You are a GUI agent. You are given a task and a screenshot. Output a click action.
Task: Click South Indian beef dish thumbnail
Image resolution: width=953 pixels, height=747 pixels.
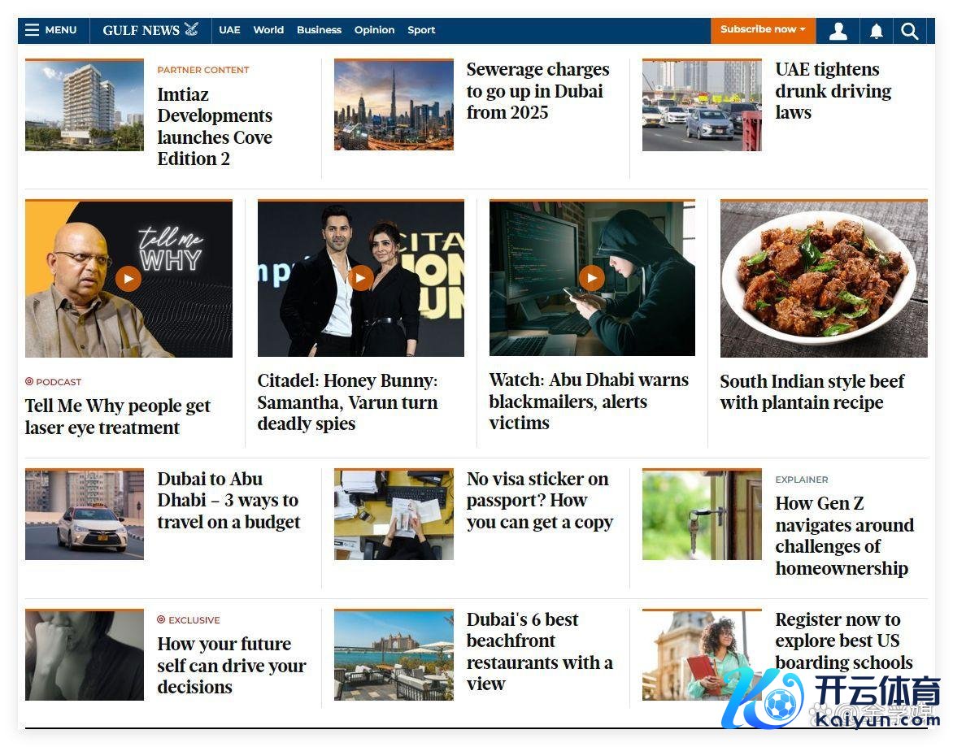823,279
